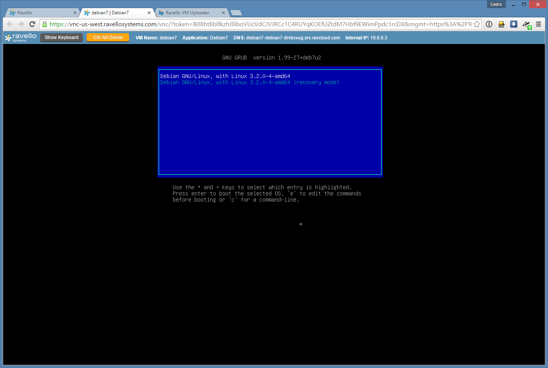The width and height of the screenshot is (548, 368).
Task: Open the Privacy Badger extension
Action: click(x=526, y=24)
